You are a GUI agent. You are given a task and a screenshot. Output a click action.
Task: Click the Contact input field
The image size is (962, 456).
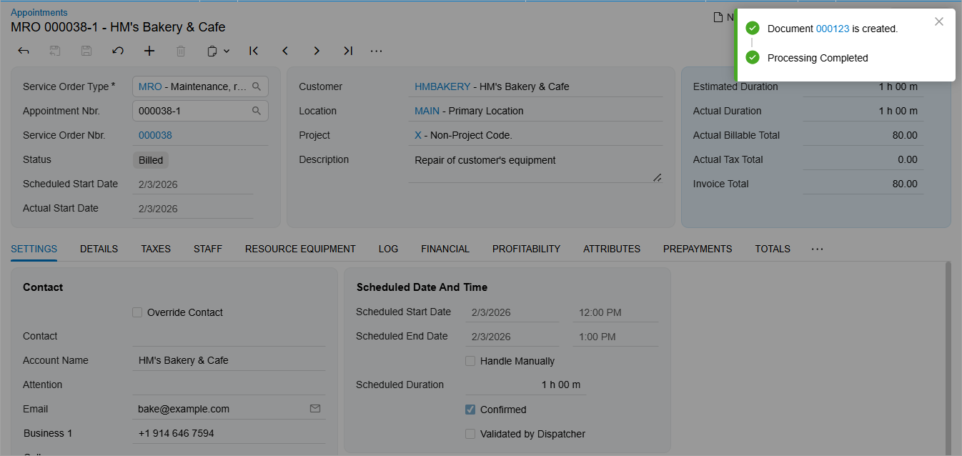coord(229,336)
